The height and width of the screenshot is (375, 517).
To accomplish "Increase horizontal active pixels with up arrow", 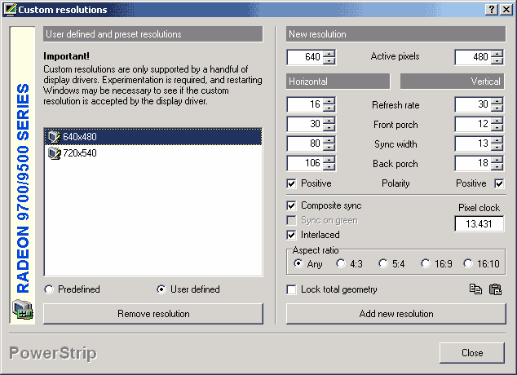I will [329, 54].
